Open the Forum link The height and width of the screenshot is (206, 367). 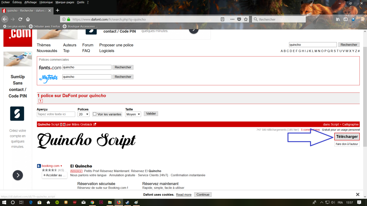(x=88, y=45)
